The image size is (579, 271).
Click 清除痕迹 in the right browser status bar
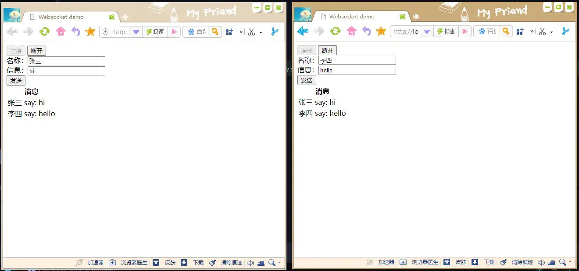pos(522,262)
